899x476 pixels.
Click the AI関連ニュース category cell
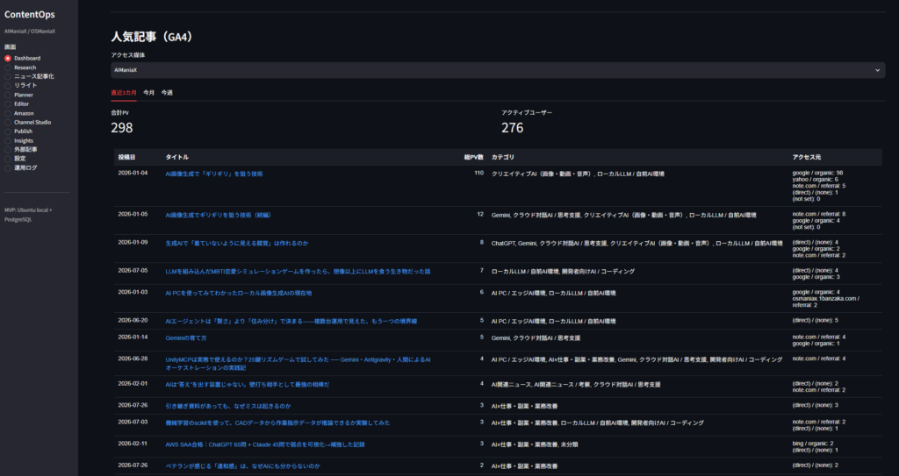click(576, 385)
